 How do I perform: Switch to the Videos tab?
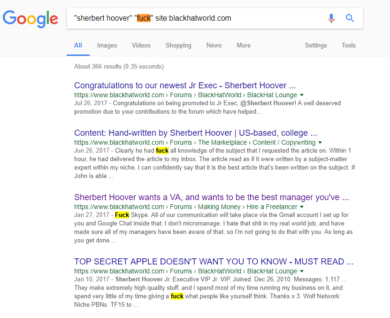141,45
